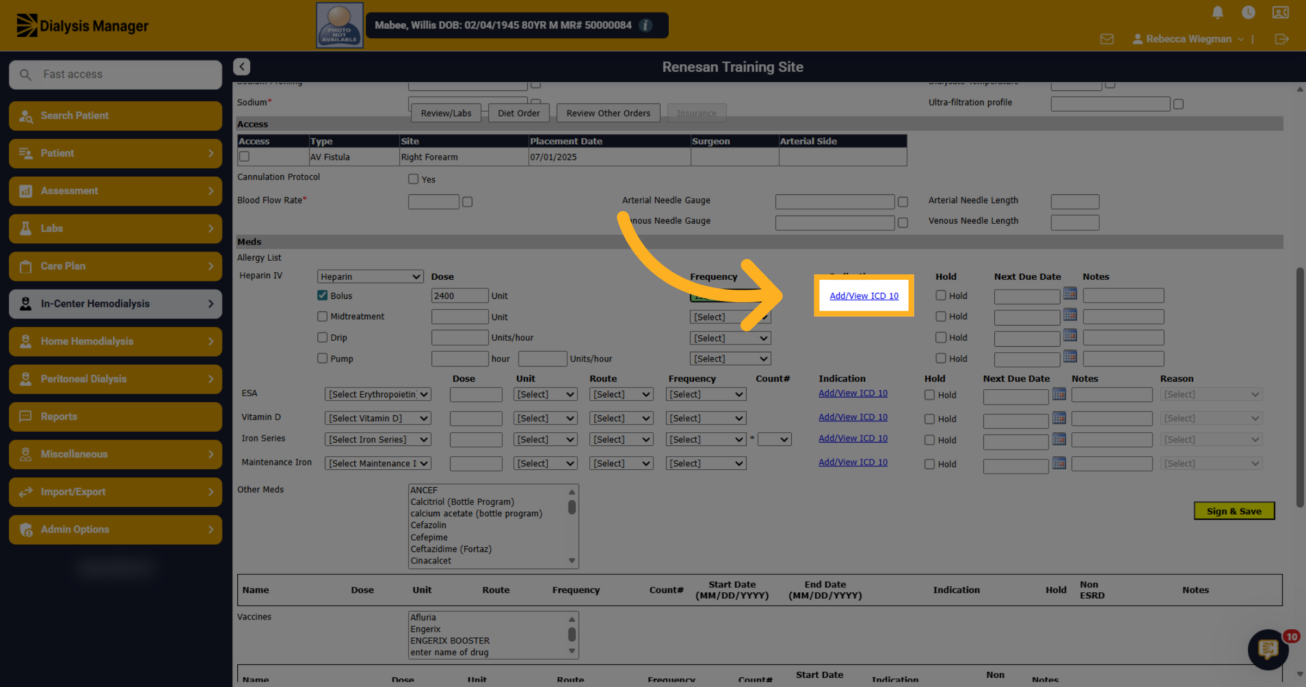Open the notifications bell icon
Image resolution: width=1306 pixels, height=687 pixels.
[1218, 12]
